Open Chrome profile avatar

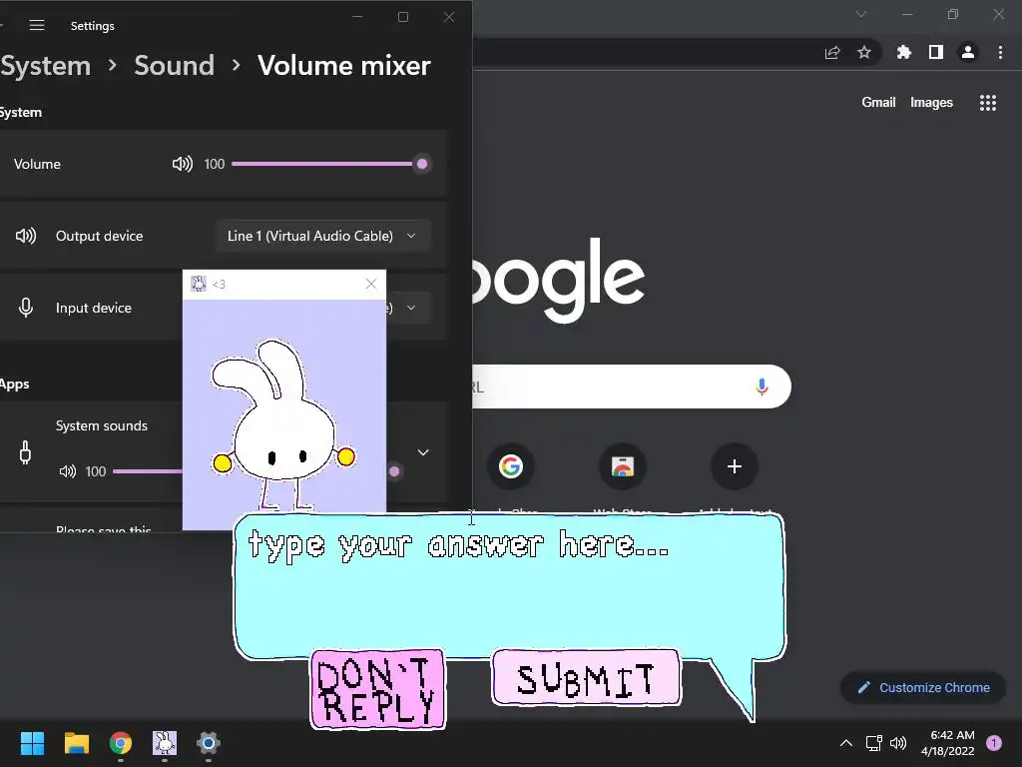[968, 53]
